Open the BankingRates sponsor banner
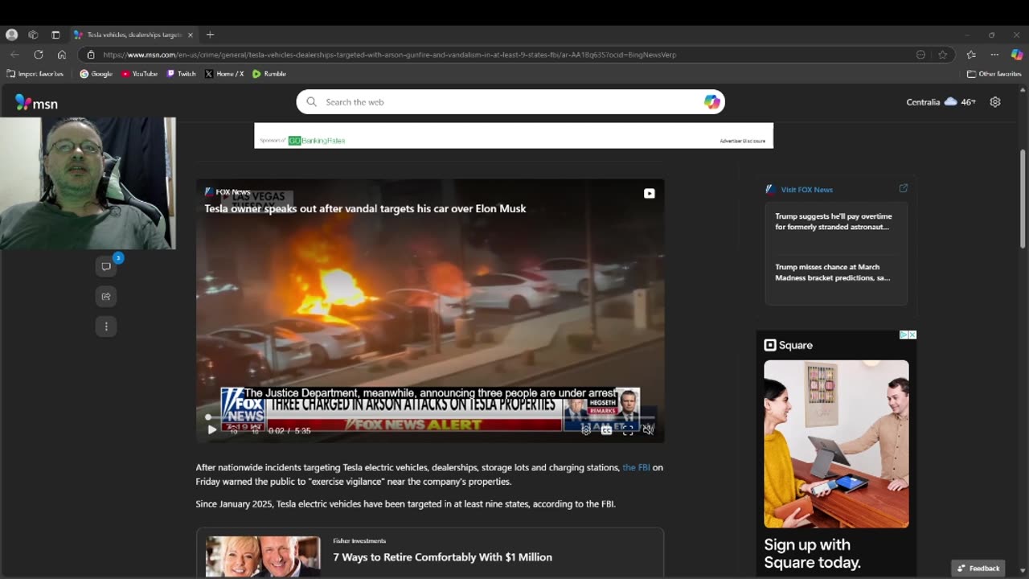The height and width of the screenshot is (579, 1029). coord(514,136)
